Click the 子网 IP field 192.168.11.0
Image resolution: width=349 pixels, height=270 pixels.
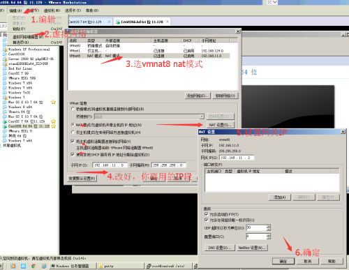(x=110, y=165)
